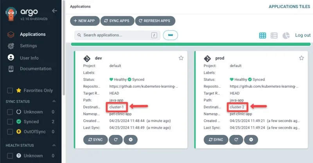Favorite the dev application star

pos(181,58)
